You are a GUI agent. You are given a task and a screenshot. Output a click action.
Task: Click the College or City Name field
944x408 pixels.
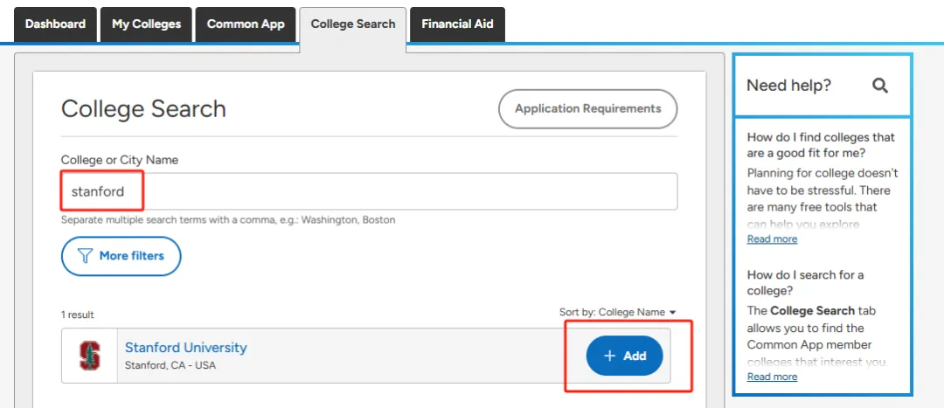pos(369,191)
